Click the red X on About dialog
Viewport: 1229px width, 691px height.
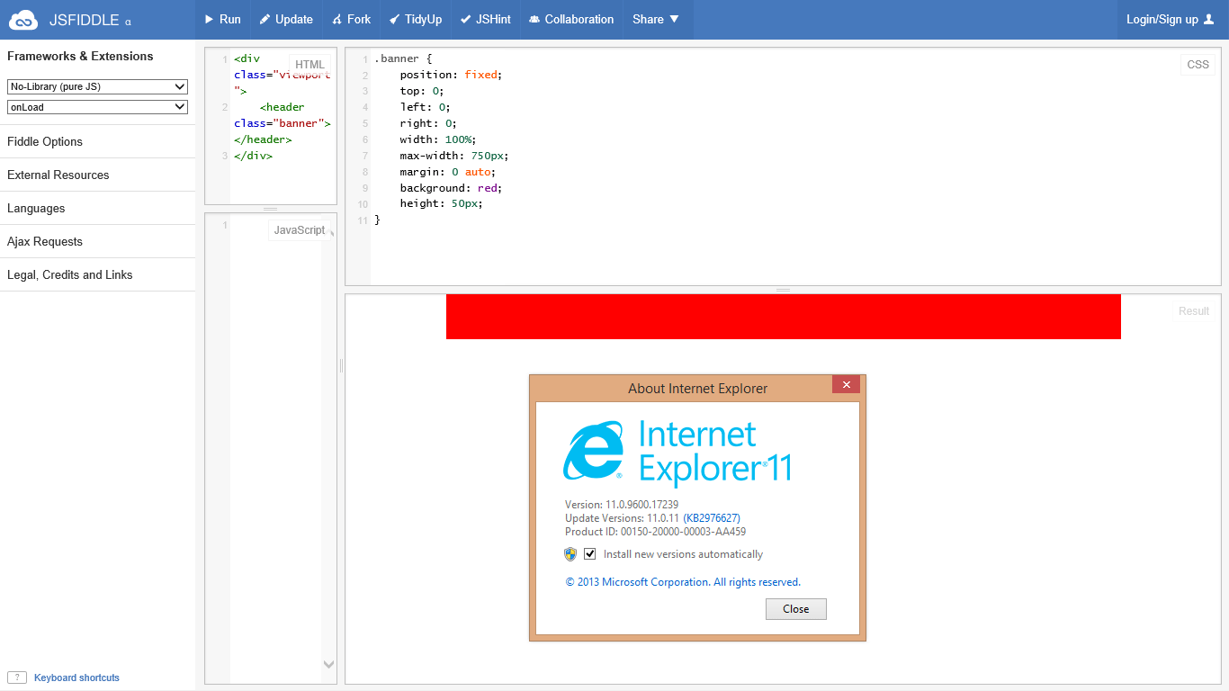pyautogui.click(x=846, y=384)
